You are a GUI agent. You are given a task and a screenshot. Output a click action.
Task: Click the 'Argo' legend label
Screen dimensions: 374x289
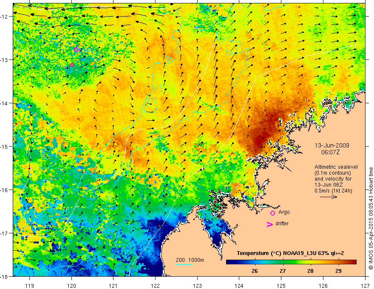pyautogui.click(x=284, y=212)
